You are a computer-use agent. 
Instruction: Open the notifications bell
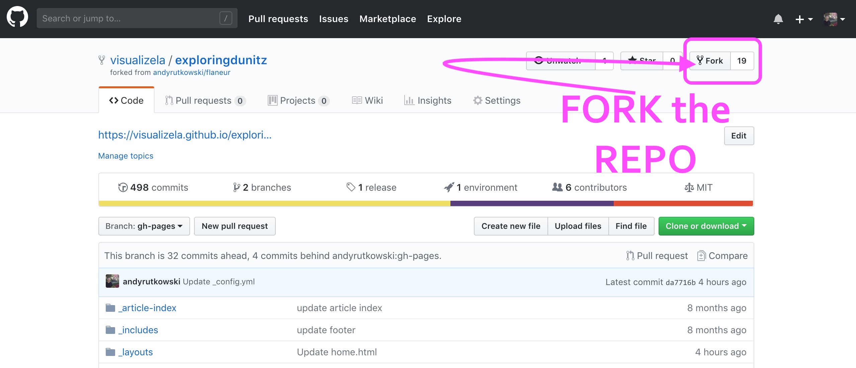pos(778,19)
